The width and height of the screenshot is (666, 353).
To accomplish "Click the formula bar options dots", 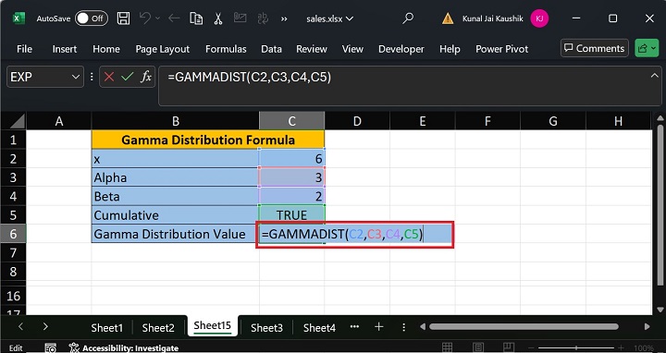I will (x=92, y=77).
